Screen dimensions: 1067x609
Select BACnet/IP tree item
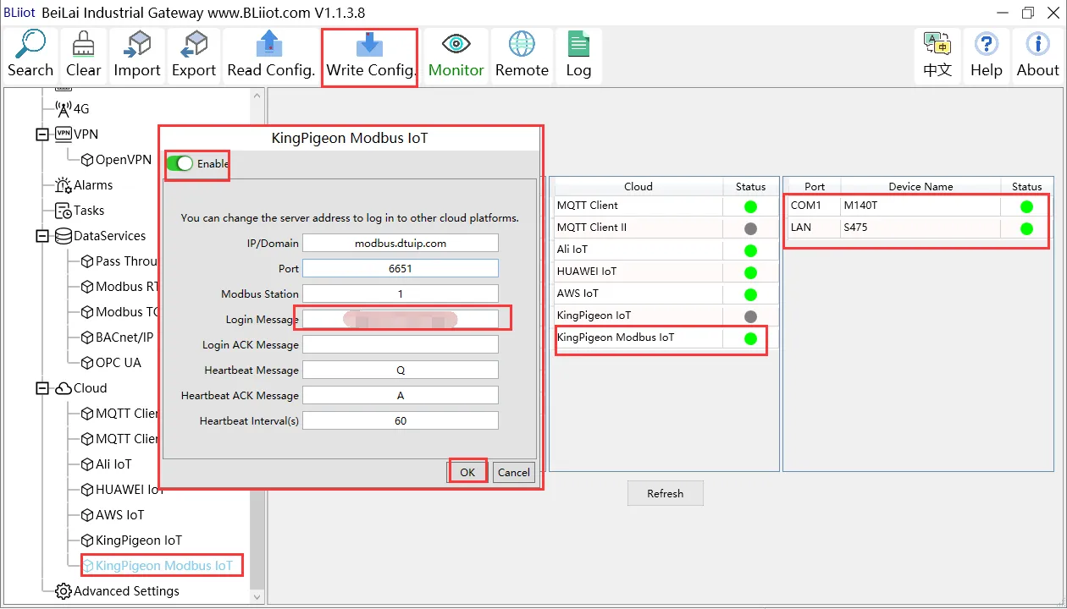[x=117, y=337]
